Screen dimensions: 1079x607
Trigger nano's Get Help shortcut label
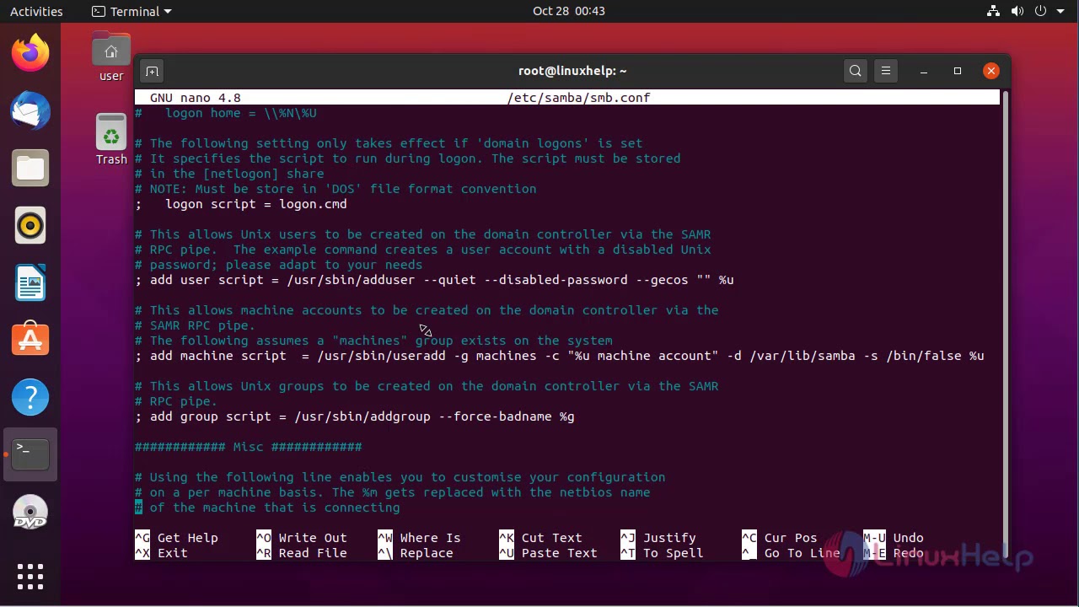click(187, 537)
